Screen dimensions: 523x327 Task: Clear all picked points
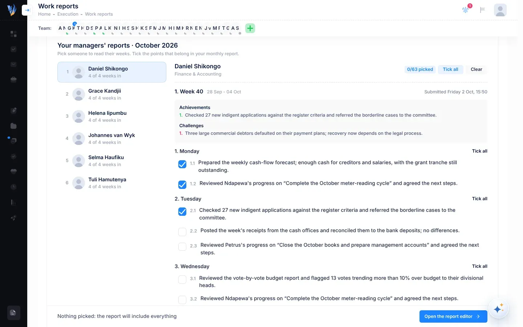(x=477, y=69)
